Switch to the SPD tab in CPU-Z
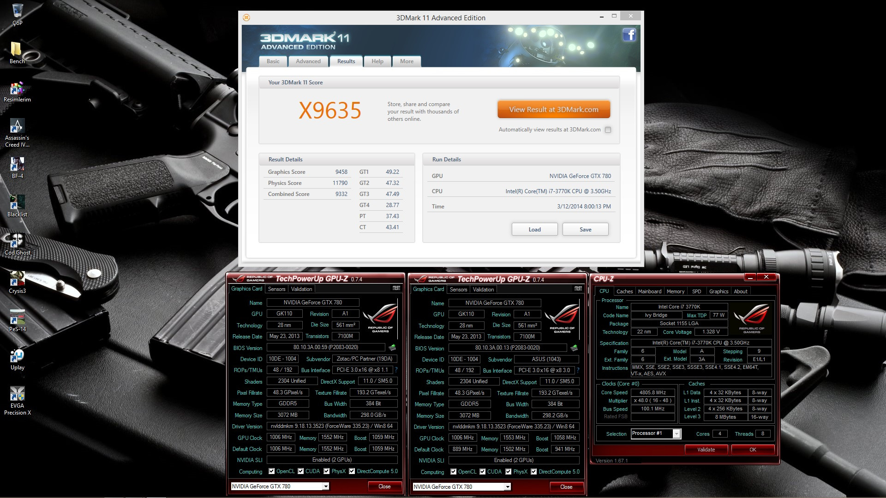 (697, 291)
